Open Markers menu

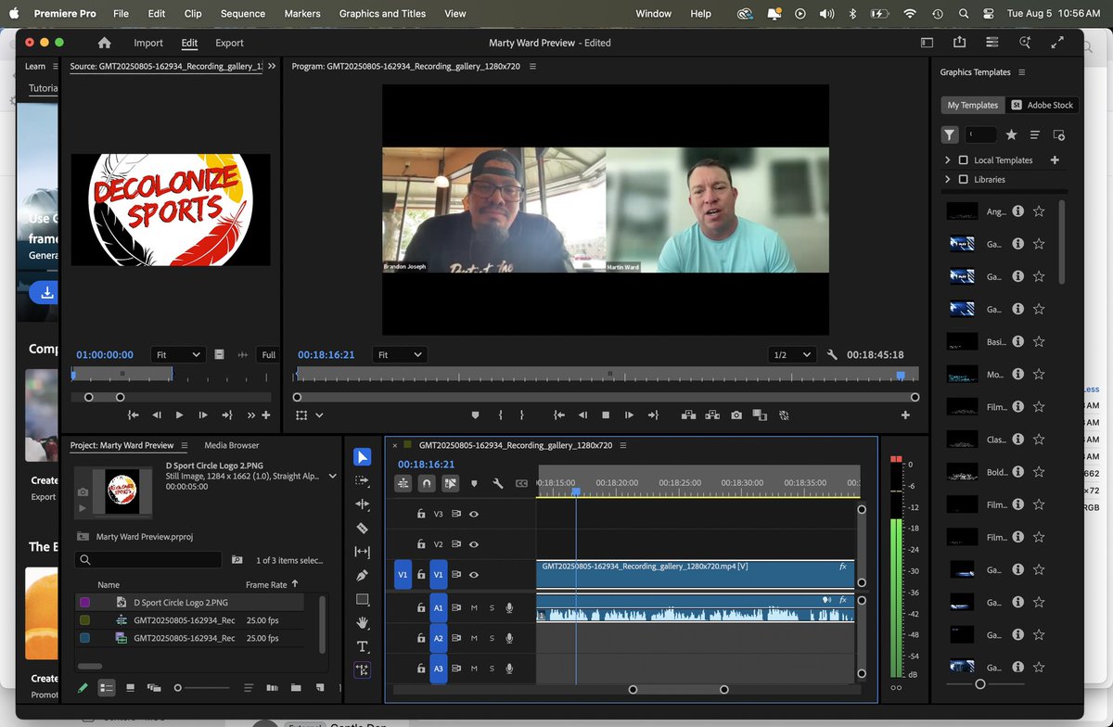tap(302, 14)
